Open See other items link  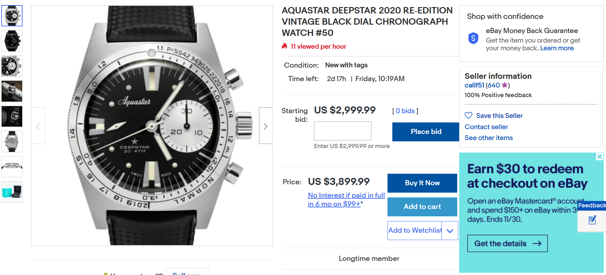pos(488,138)
